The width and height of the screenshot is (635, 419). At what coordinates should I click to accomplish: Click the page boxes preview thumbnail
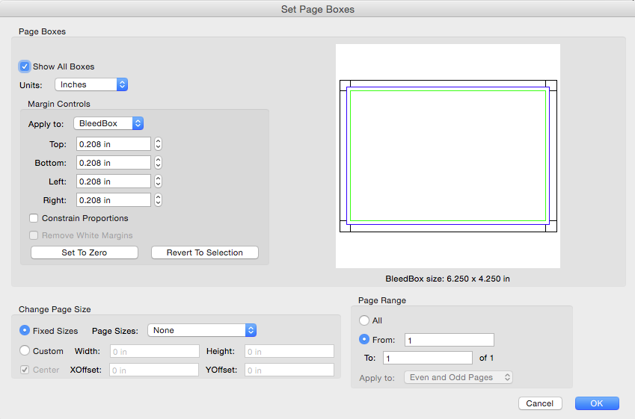pos(448,155)
